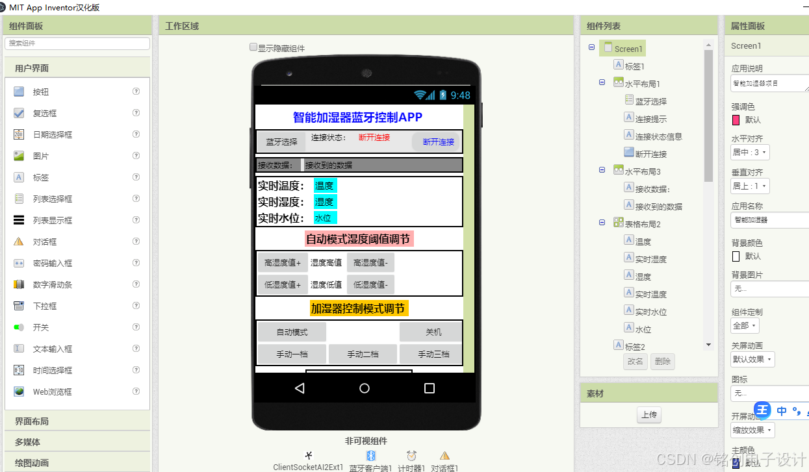
Task: Expand the 界面布局 palette section
Action: point(77,421)
